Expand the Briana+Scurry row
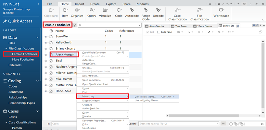The height and width of the screenshot is (130, 266). coord(46,49)
